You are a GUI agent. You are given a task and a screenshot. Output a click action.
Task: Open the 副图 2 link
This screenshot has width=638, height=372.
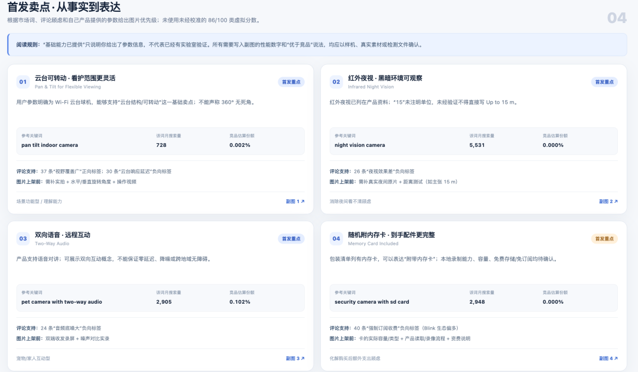[608, 202]
